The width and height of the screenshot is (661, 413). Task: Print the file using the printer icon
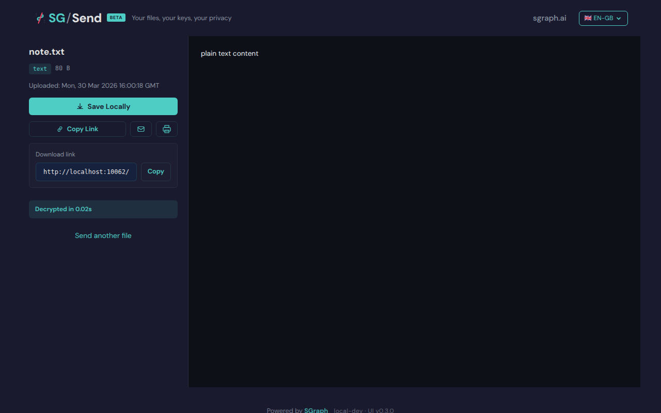coord(167,129)
